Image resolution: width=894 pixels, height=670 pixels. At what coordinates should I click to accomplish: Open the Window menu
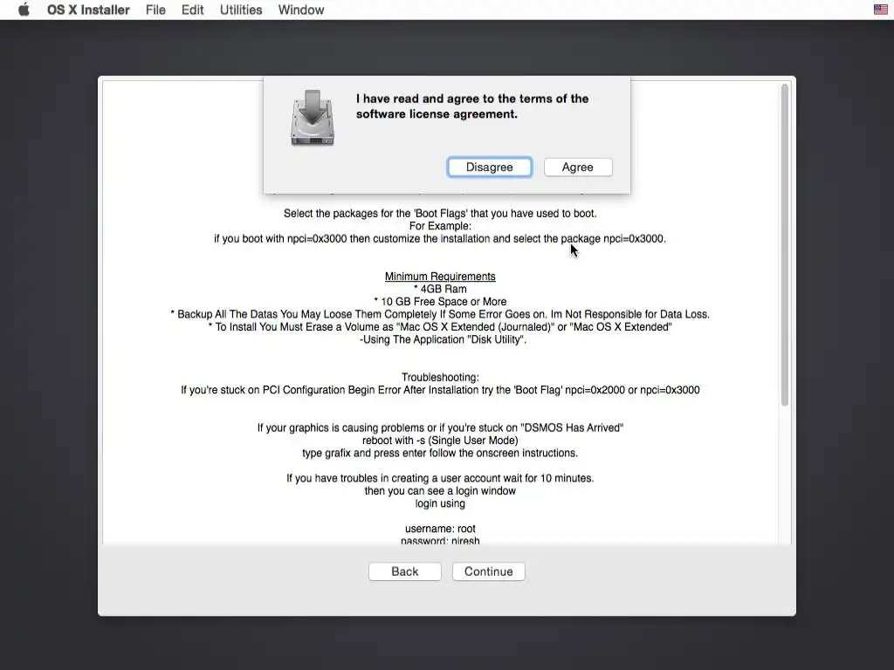301,10
